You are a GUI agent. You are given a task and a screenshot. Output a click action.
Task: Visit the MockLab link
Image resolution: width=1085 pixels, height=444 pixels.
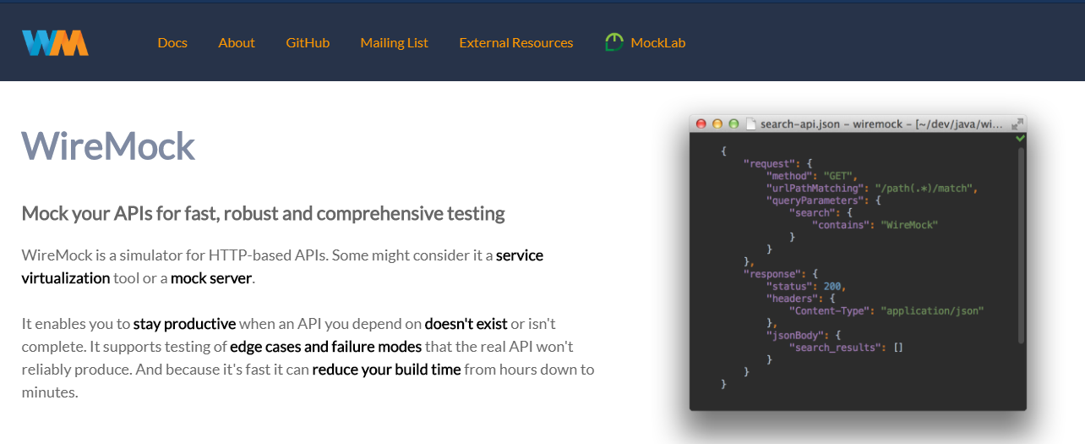point(658,42)
